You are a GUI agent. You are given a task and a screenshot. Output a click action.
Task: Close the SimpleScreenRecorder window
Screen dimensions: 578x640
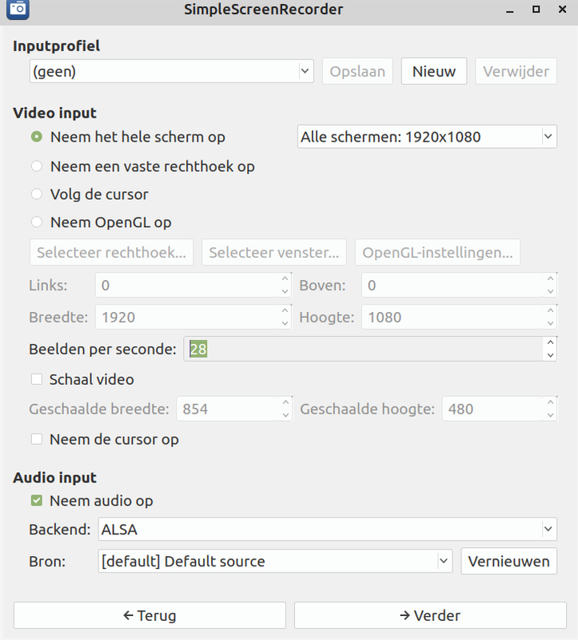(563, 9)
